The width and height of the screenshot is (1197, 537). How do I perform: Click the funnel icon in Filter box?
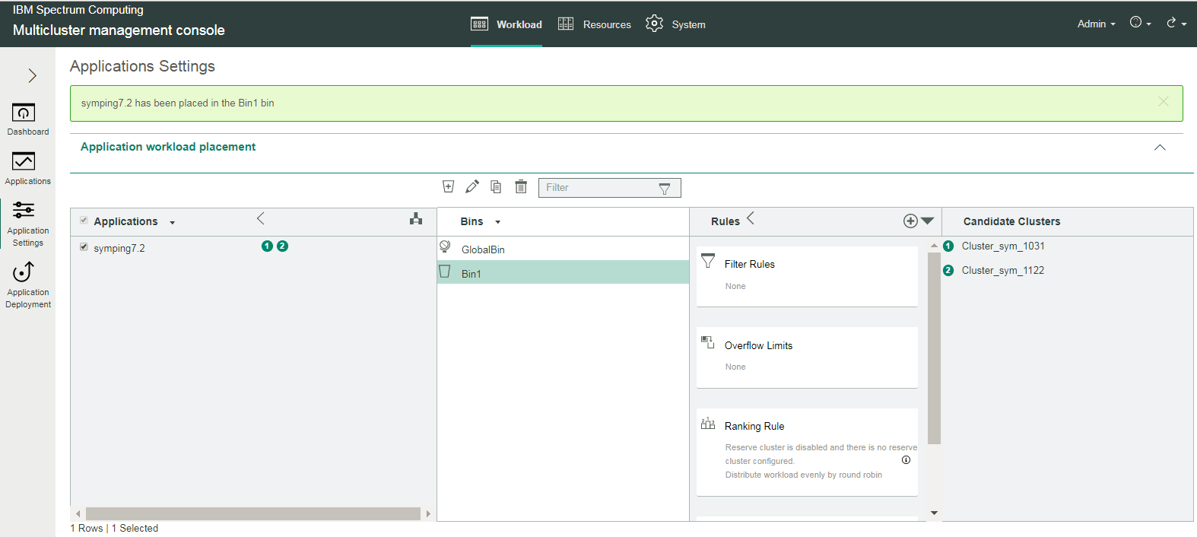coord(665,189)
